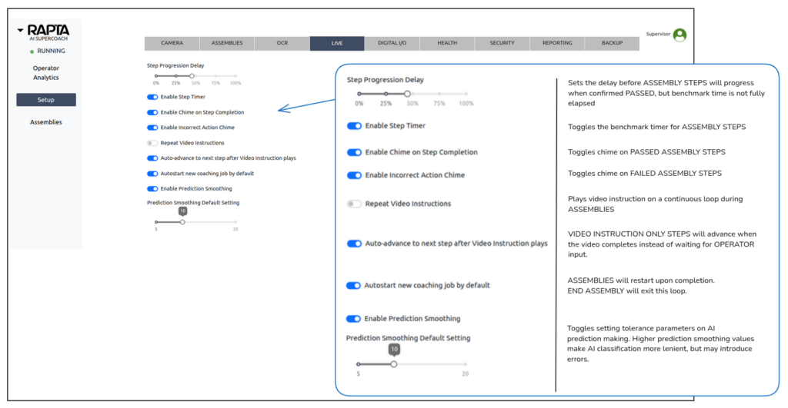Set Step Progression Delay slider to 75%

[x=215, y=76]
